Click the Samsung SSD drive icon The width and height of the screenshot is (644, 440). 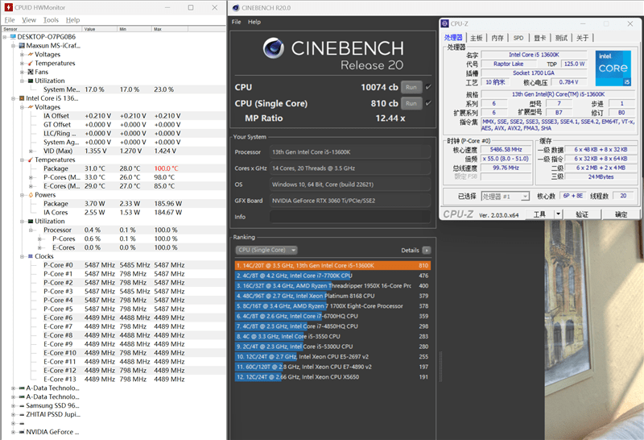coord(22,405)
